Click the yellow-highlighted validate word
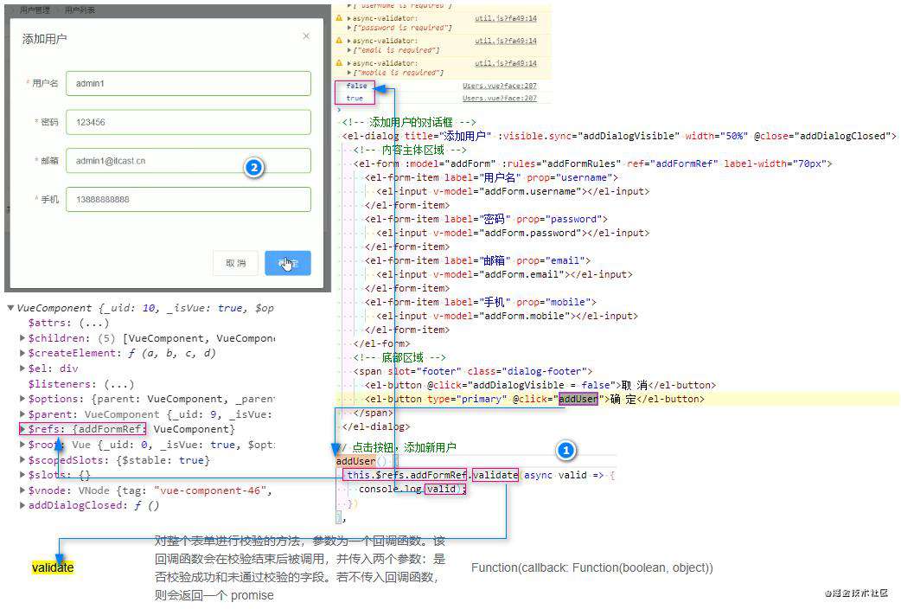901x609 pixels. pyautogui.click(x=53, y=567)
